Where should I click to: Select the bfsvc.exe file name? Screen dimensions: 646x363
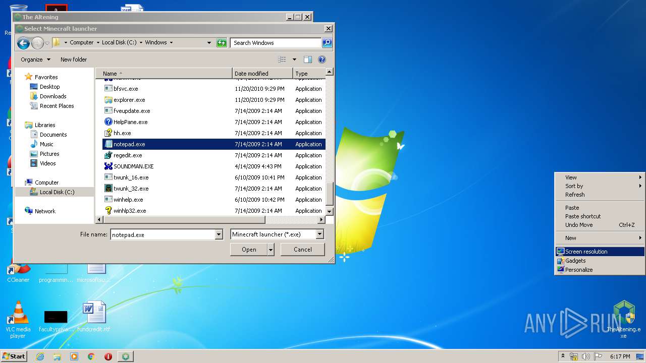(x=126, y=89)
